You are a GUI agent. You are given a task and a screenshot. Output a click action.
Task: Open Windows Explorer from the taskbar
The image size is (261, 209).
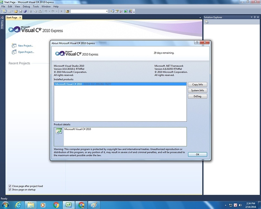pos(31,205)
